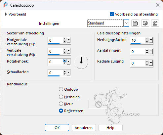Select the Herhalen edge mode option
The width and height of the screenshot is (163, 135).
[61, 97]
